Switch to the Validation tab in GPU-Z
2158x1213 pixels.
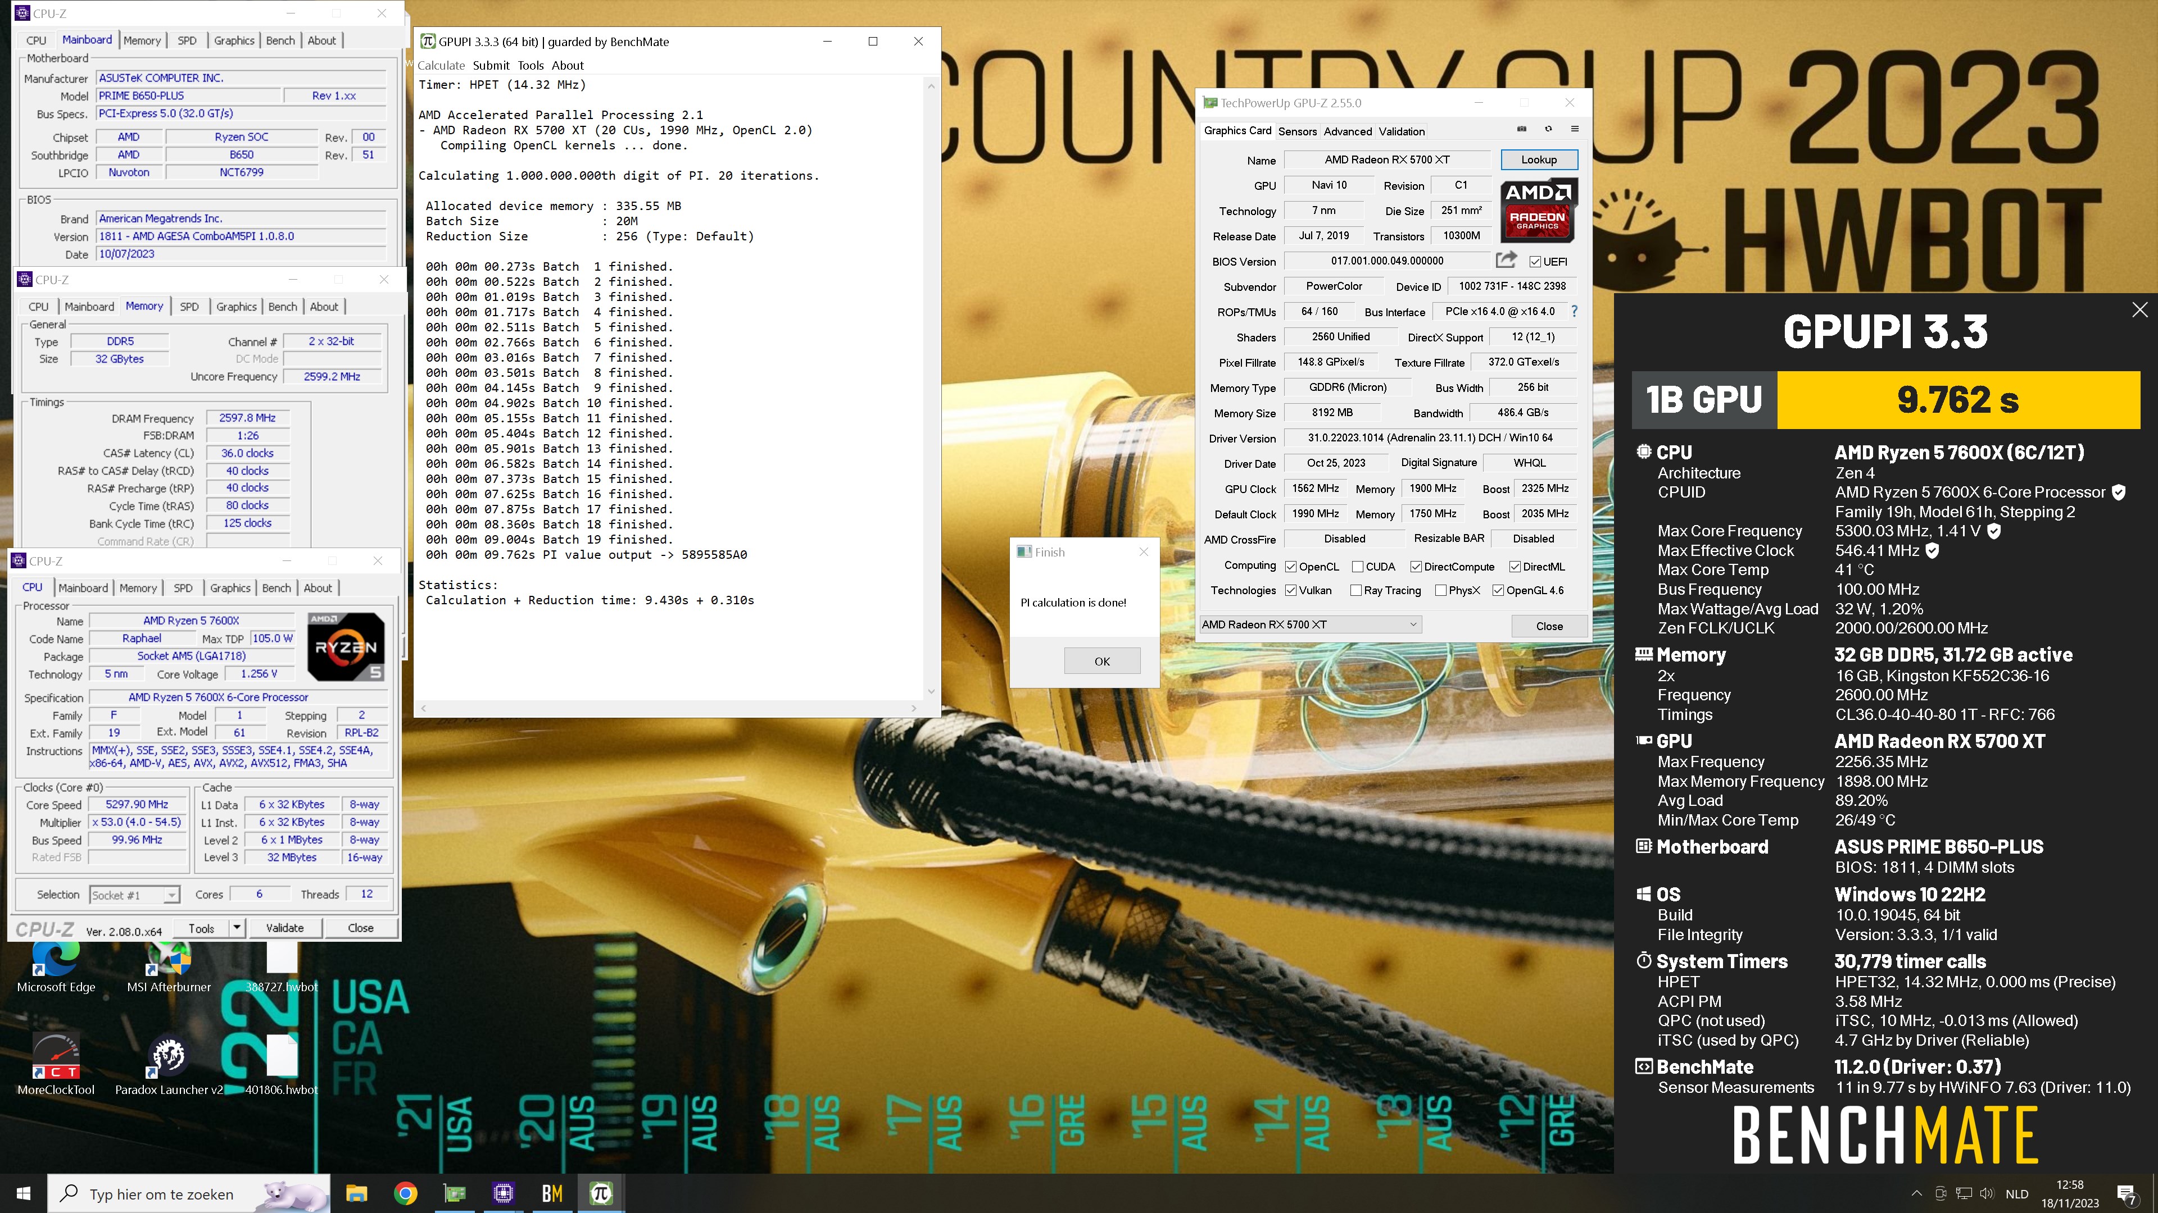(x=1402, y=131)
